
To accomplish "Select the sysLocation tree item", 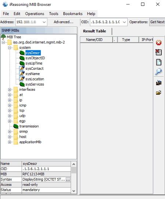I will click(35, 79).
